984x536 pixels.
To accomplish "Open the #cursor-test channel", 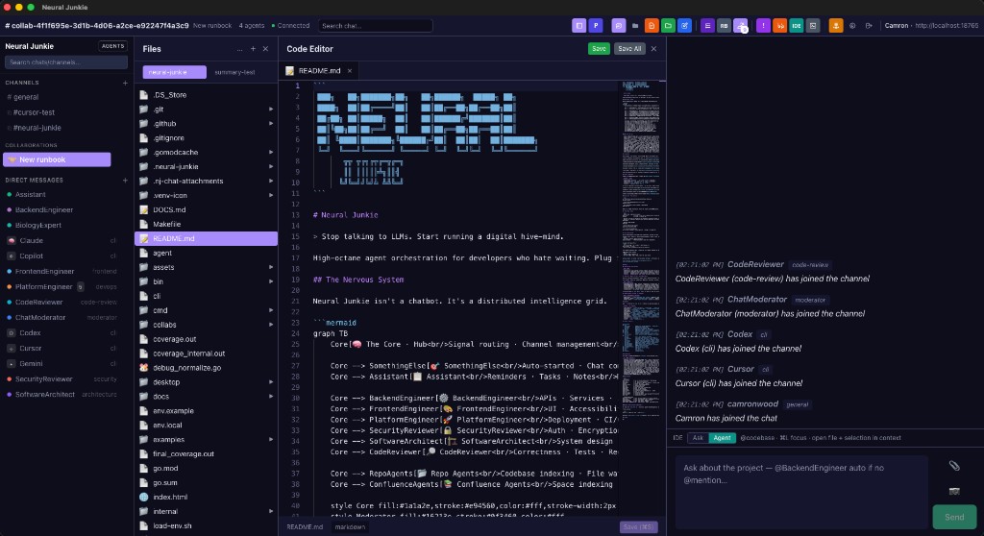I will coord(34,112).
